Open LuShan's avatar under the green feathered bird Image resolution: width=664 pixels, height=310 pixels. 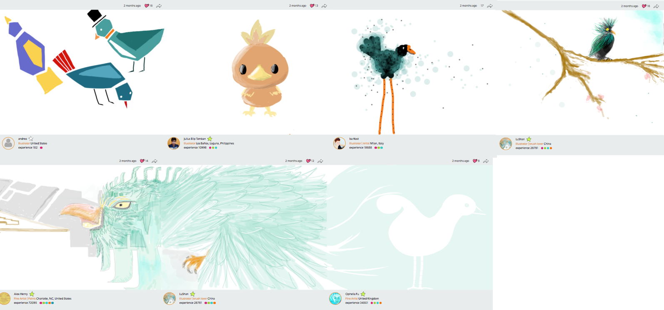(x=170, y=298)
